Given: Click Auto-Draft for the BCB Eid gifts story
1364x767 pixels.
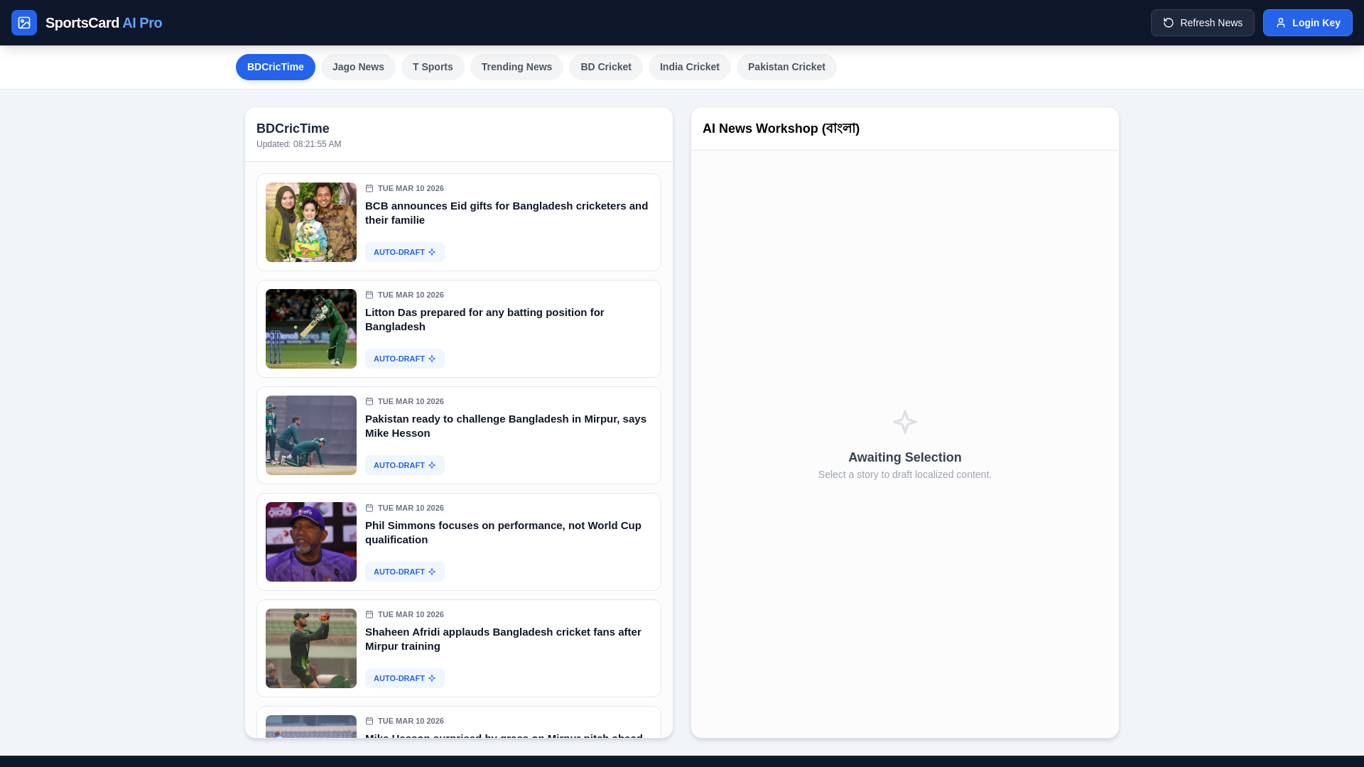Looking at the screenshot, I should point(405,252).
